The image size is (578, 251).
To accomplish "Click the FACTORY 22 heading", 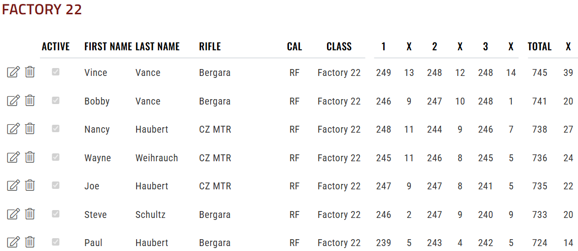I will click(41, 9).
